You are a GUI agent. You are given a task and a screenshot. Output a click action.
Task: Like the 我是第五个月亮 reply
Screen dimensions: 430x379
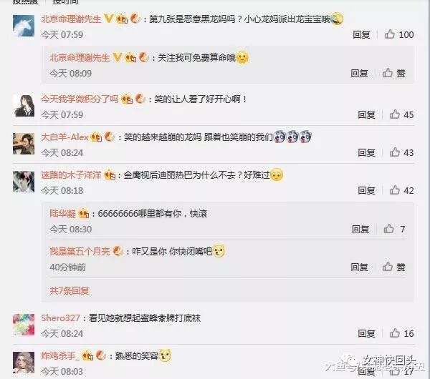(393, 267)
